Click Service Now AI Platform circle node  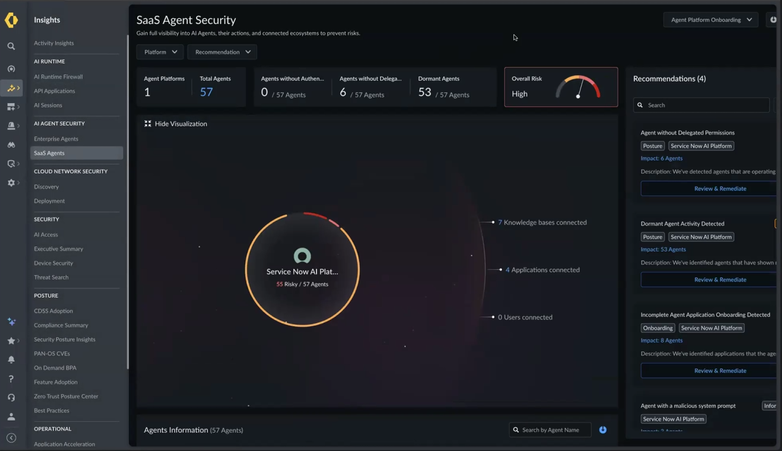[302, 269]
